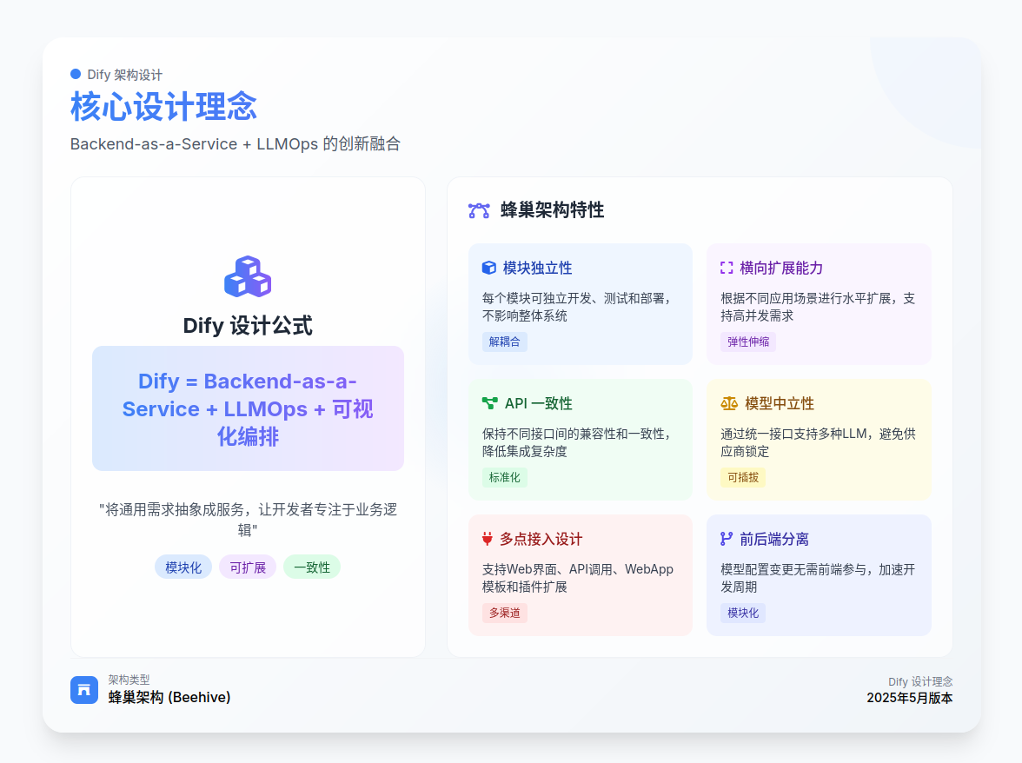Select the 模块化 pill tag under the quote
The image size is (1022, 763).
[183, 567]
